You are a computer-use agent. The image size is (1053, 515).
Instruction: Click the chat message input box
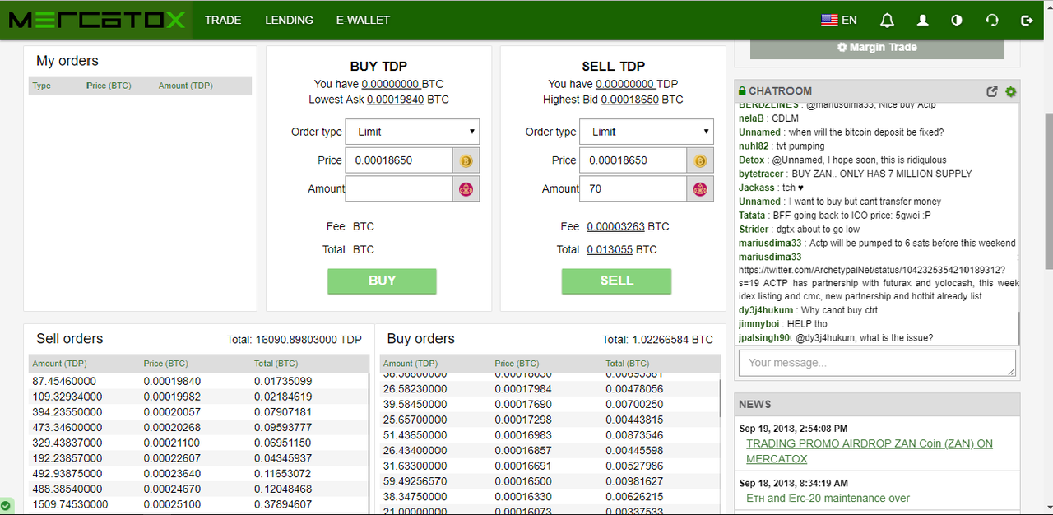(877, 363)
